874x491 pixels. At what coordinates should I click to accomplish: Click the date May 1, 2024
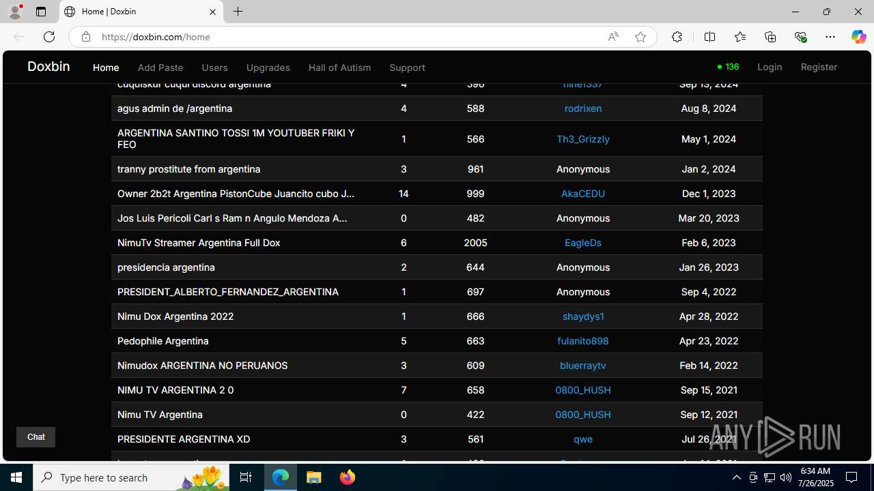coord(709,139)
